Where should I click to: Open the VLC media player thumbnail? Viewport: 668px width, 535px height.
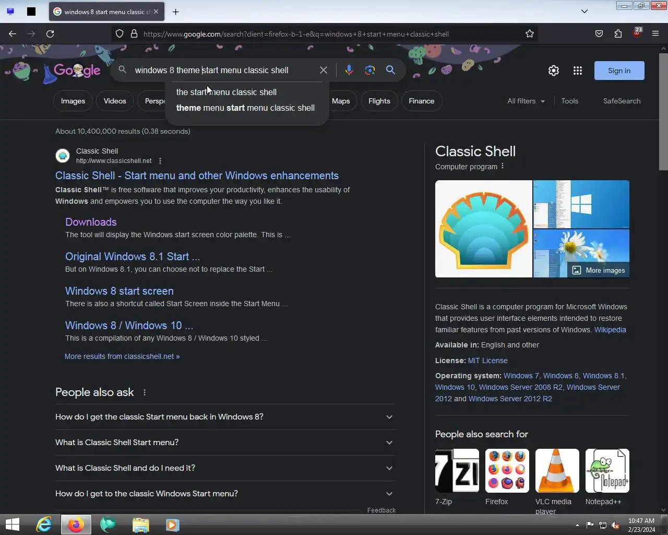(557, 471)
